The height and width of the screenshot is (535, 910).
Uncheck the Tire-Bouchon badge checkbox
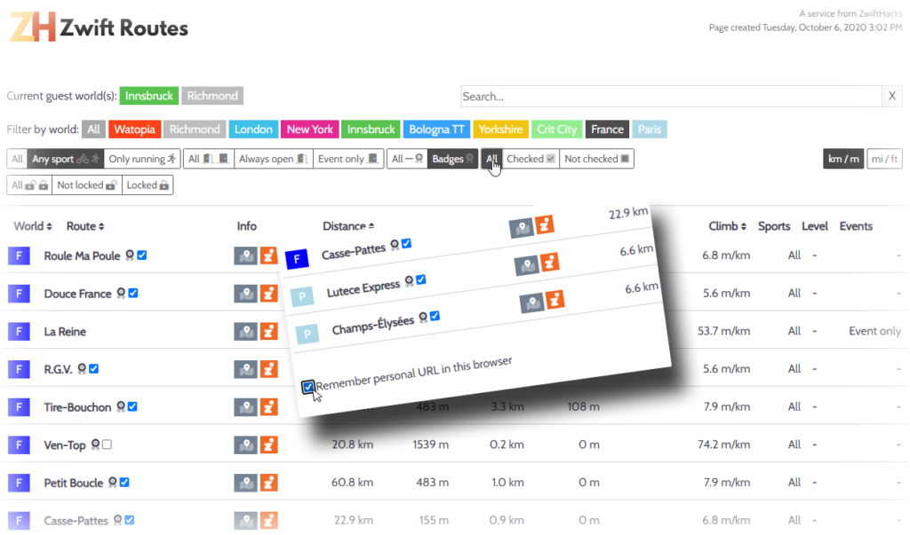[x=133, y=406]
